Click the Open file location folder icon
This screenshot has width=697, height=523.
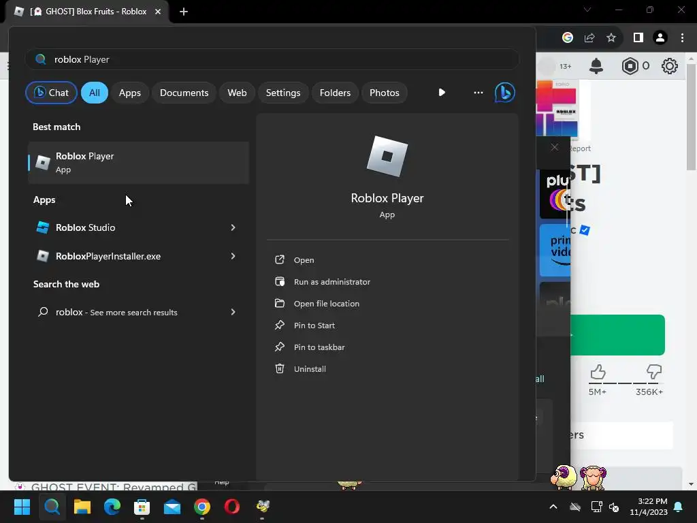(280, 303)
